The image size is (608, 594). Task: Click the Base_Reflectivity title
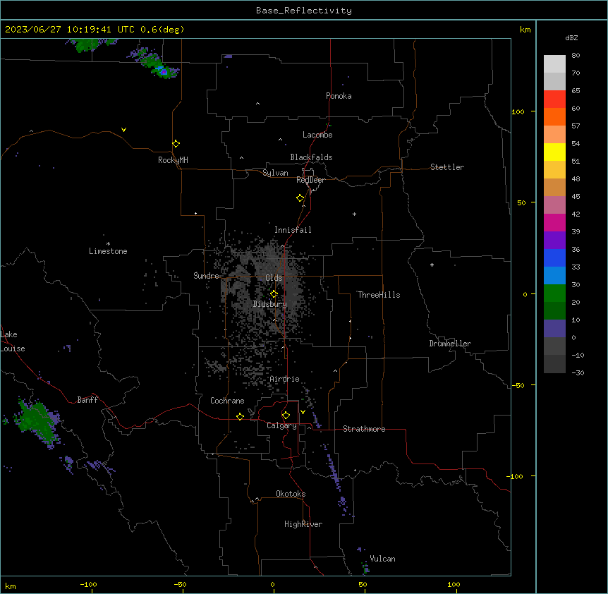(x=304, y=11)
